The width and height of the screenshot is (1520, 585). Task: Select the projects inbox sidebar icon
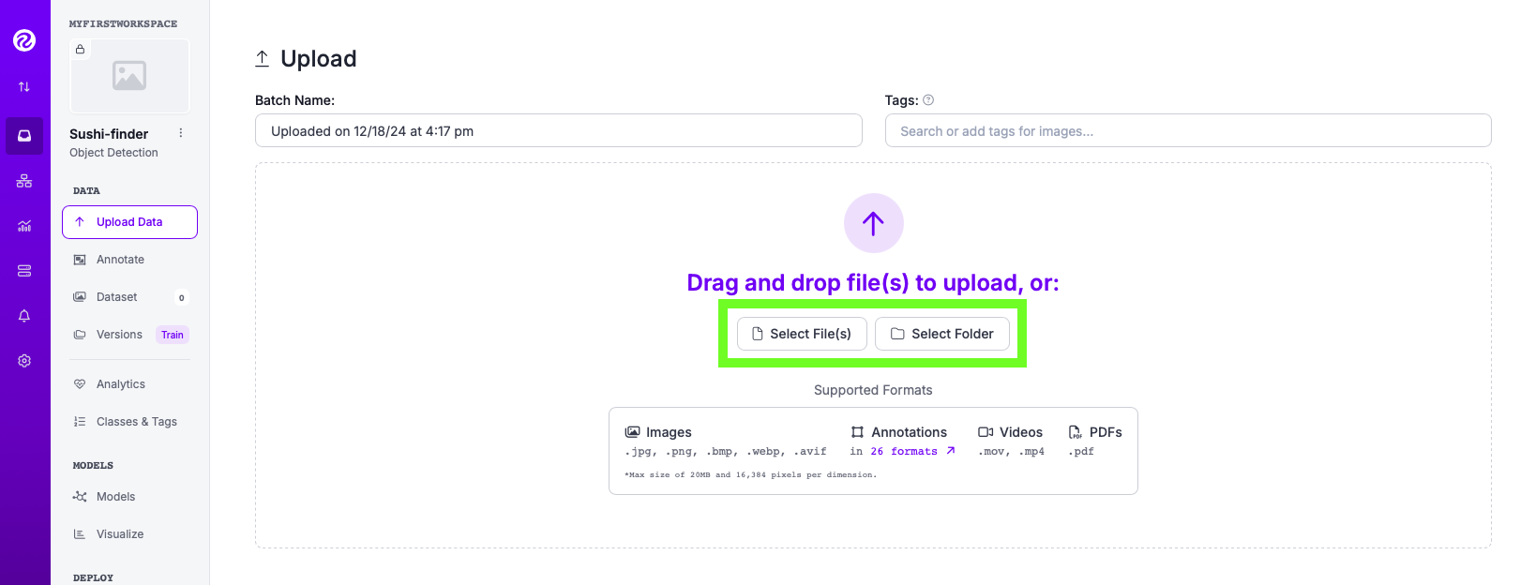(24, 136)
